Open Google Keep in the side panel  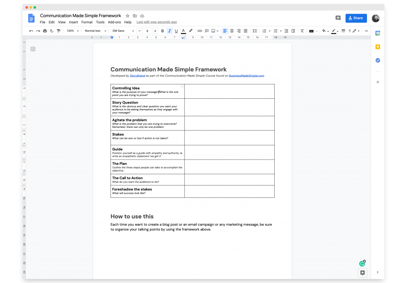point(378,47)
